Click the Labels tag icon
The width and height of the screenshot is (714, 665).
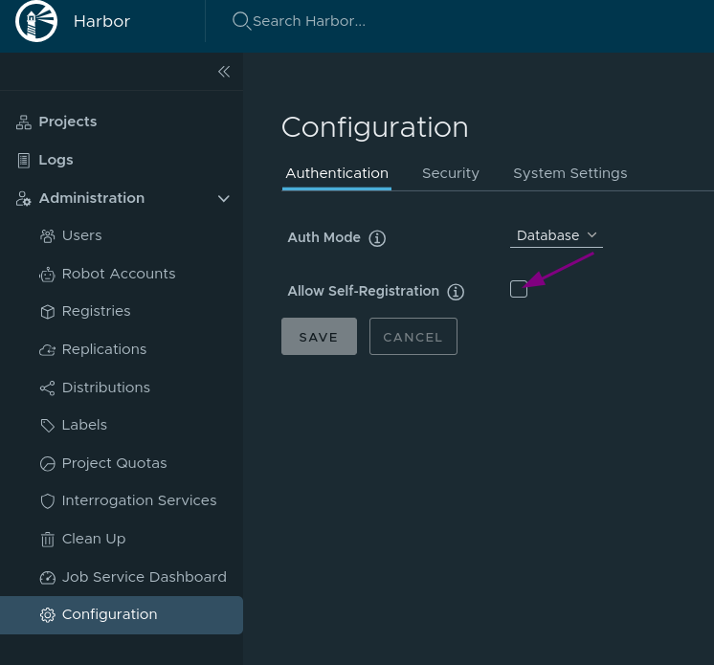click(x=47, y=426)
